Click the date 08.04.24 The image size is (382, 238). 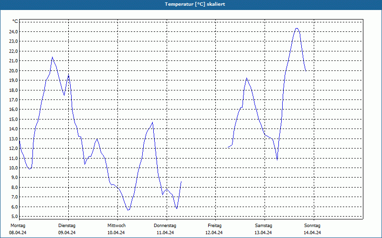[x=18, y=233]
